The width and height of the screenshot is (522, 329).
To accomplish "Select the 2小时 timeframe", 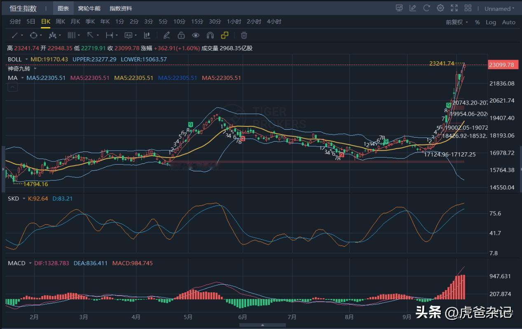I will [254, 22].
